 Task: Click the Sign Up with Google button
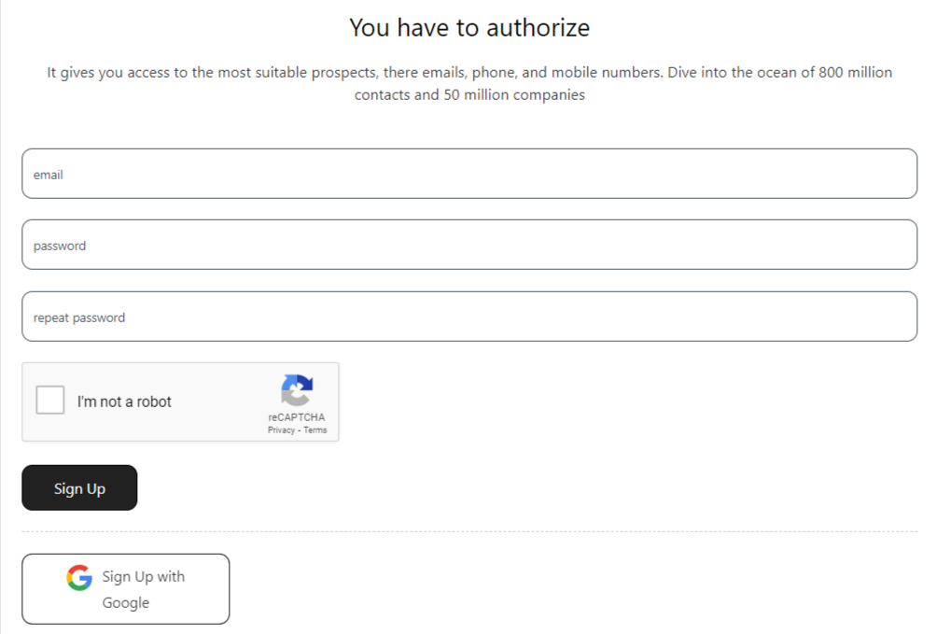(x=126, y=589)
